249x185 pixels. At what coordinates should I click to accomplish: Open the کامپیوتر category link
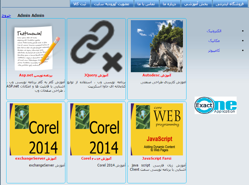[214, 50]
